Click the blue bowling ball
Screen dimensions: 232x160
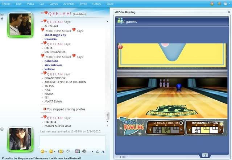[179, 86]
